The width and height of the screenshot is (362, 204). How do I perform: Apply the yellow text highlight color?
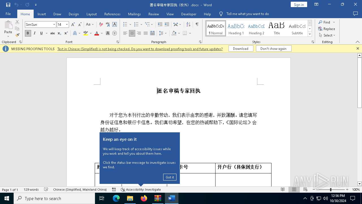[86, 33]
